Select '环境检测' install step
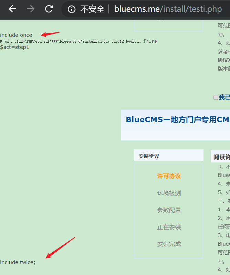The height and width of the screenshot is (275, 230). (x=169, y=193)
